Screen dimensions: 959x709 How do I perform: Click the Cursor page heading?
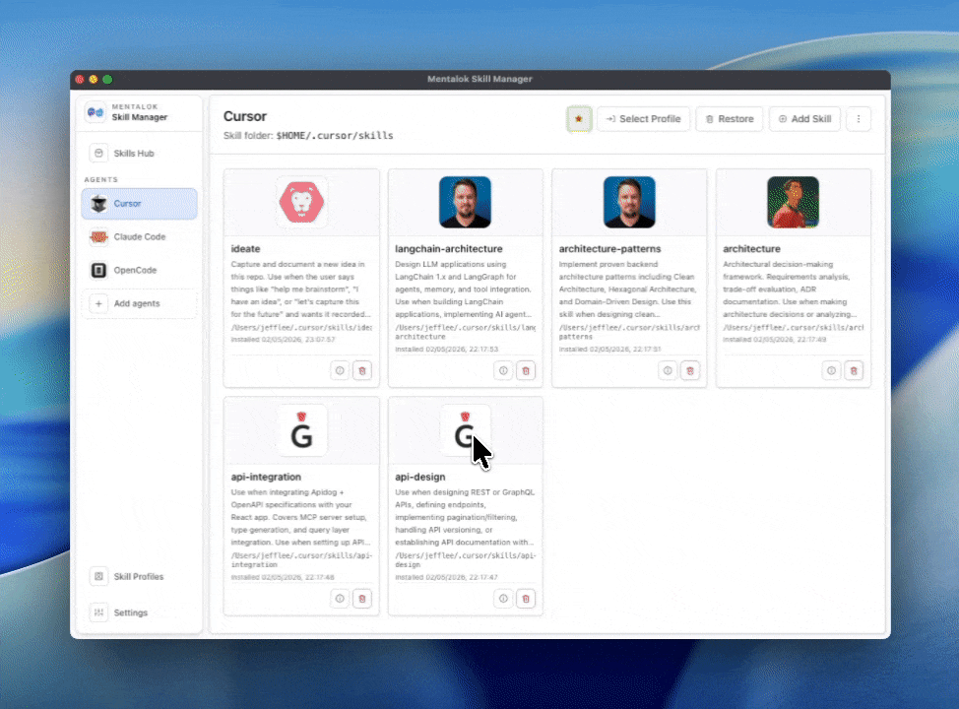click(244, 116)
